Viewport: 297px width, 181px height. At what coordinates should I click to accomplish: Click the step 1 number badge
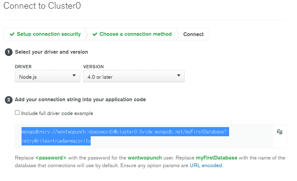pyautogui.click(x=9, y=52)
